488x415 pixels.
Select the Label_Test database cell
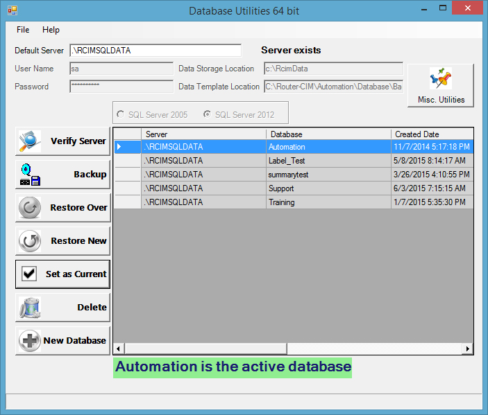(328, 161)
